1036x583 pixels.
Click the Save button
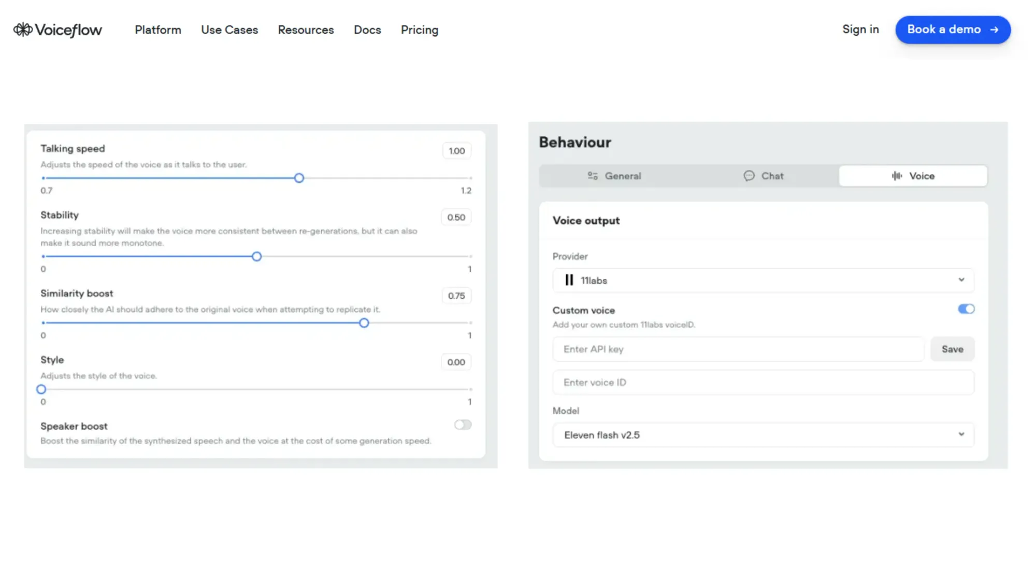click(952, 349)
